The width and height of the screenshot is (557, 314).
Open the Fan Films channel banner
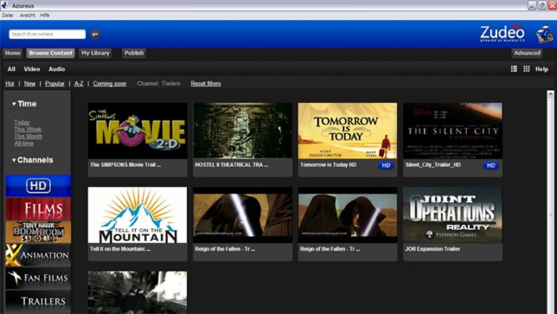[x=39, y=278]
